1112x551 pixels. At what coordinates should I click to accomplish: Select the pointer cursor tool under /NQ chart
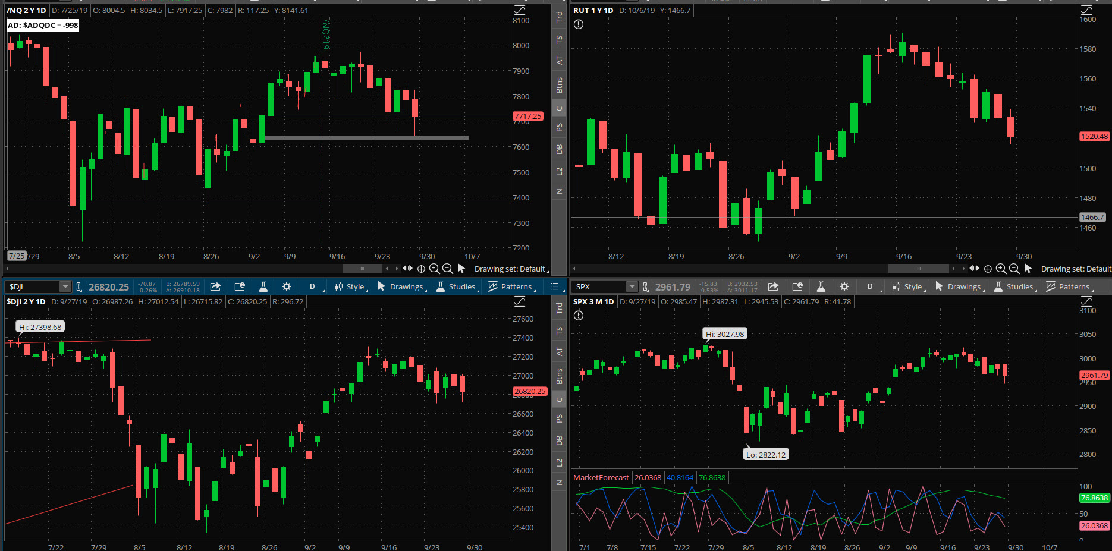coord(461,269)
